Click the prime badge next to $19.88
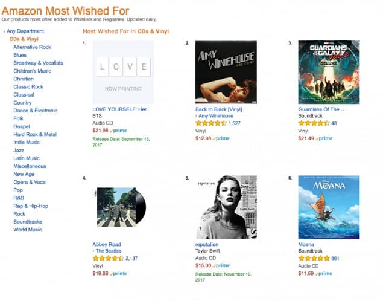 pos(119,273)
